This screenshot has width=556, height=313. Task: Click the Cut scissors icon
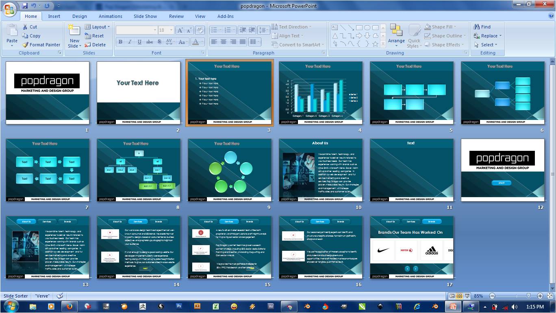(x=25, y=27)
